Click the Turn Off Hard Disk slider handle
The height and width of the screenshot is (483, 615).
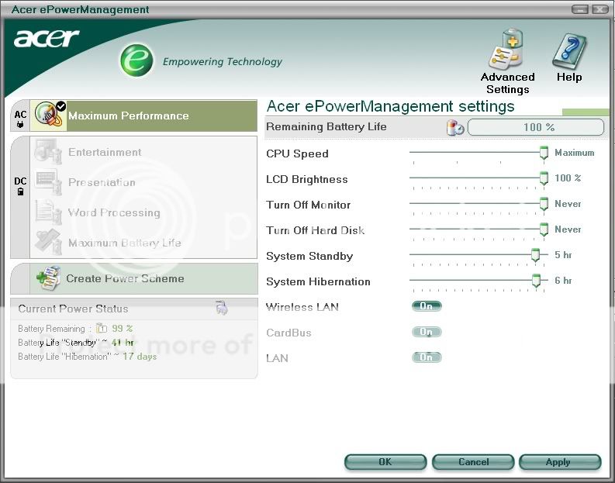point(544,229)
